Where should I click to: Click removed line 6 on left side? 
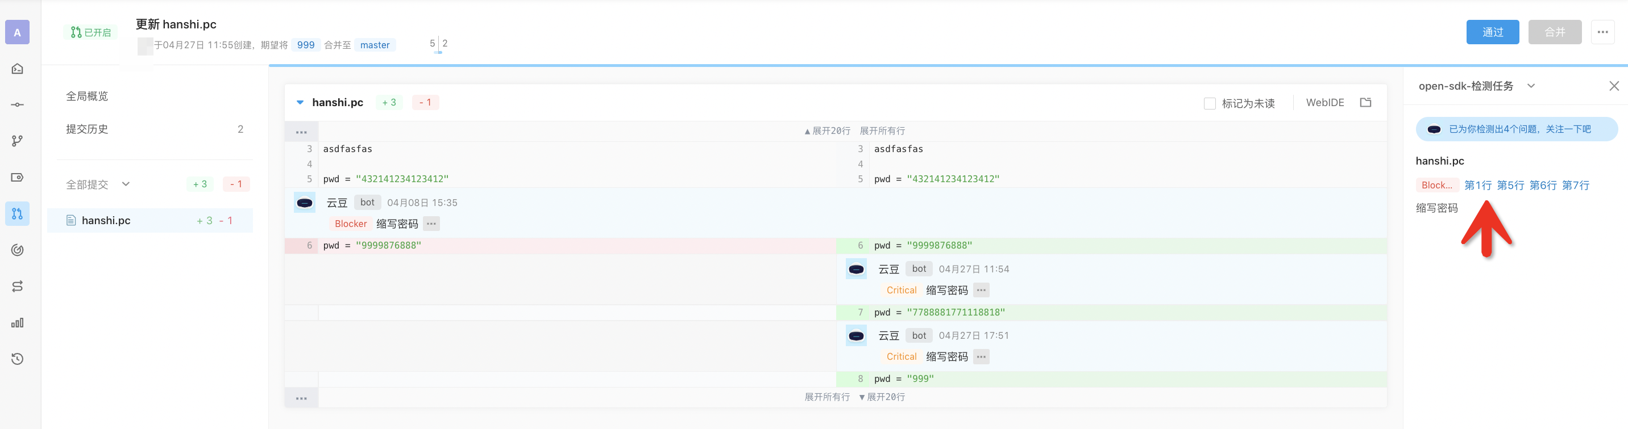560,245
